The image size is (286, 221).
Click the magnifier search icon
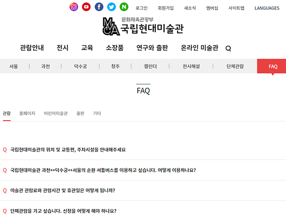(x=228, y=48)
